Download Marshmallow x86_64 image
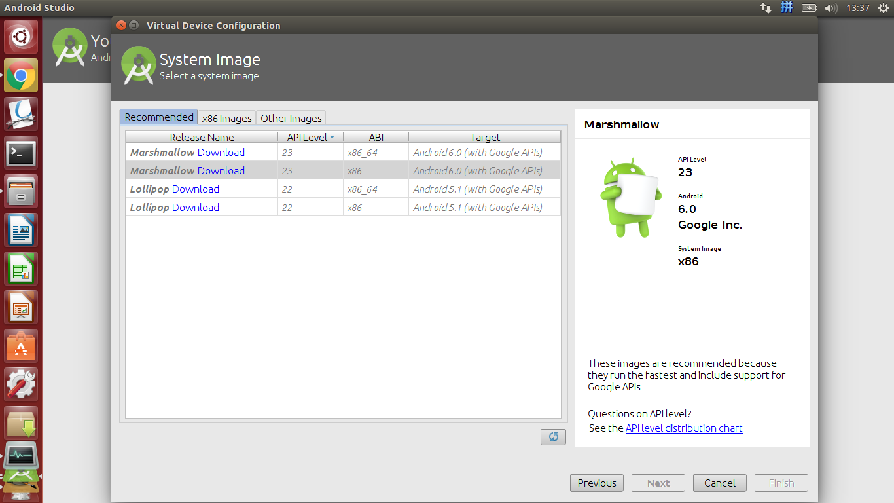The height and width of the screenshot is (503, 894). (221, 152)
